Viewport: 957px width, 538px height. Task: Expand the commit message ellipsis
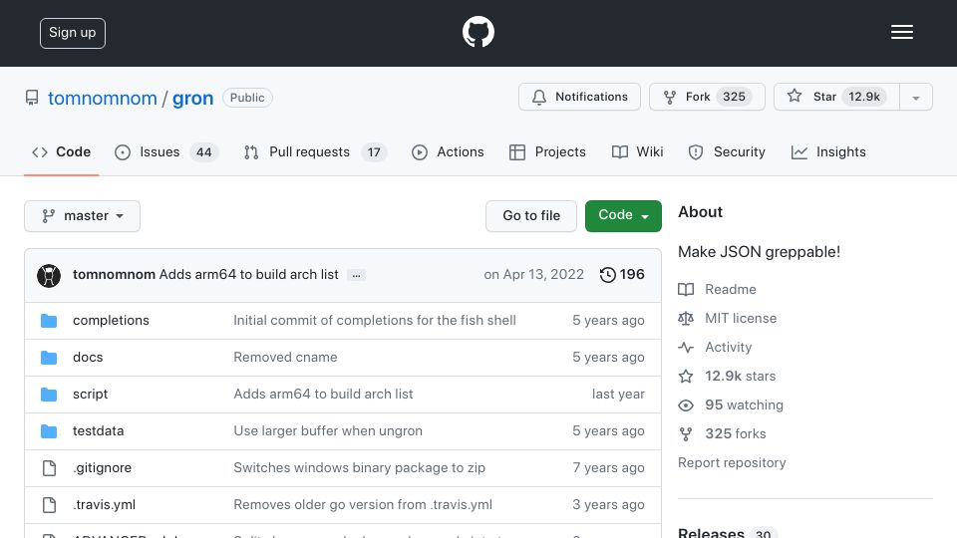(x=357, y=275)
